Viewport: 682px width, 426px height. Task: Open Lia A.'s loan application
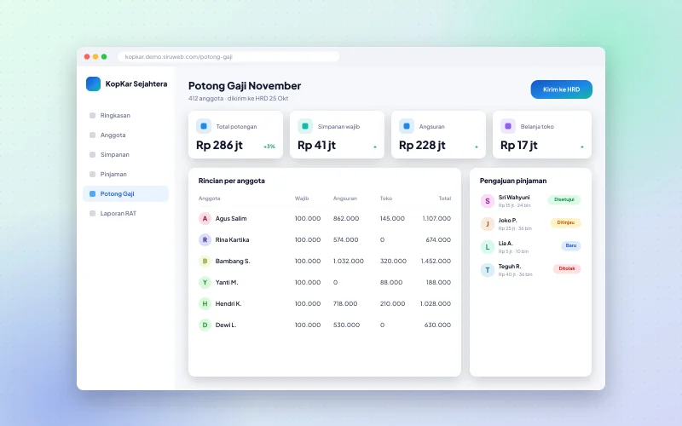[x=530, y=247]
